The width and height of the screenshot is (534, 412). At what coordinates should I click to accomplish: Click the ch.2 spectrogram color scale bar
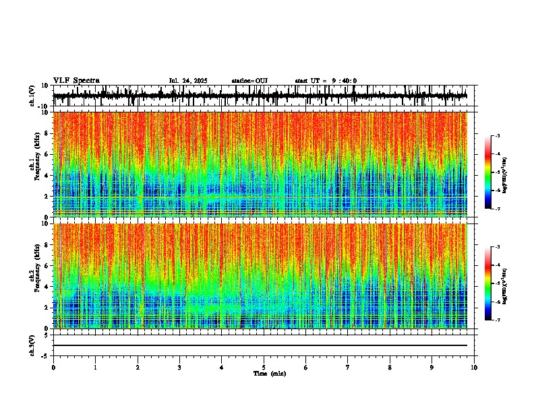click(x=488, y=283)
